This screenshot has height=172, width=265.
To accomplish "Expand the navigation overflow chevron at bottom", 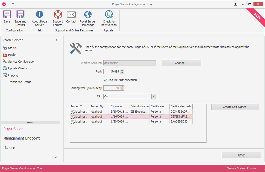I will 56,157.
